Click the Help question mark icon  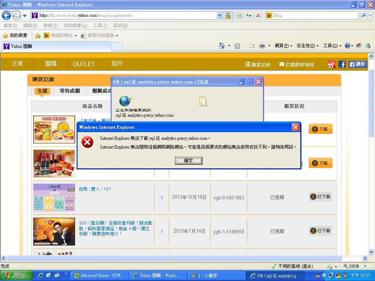click(347, 46)
